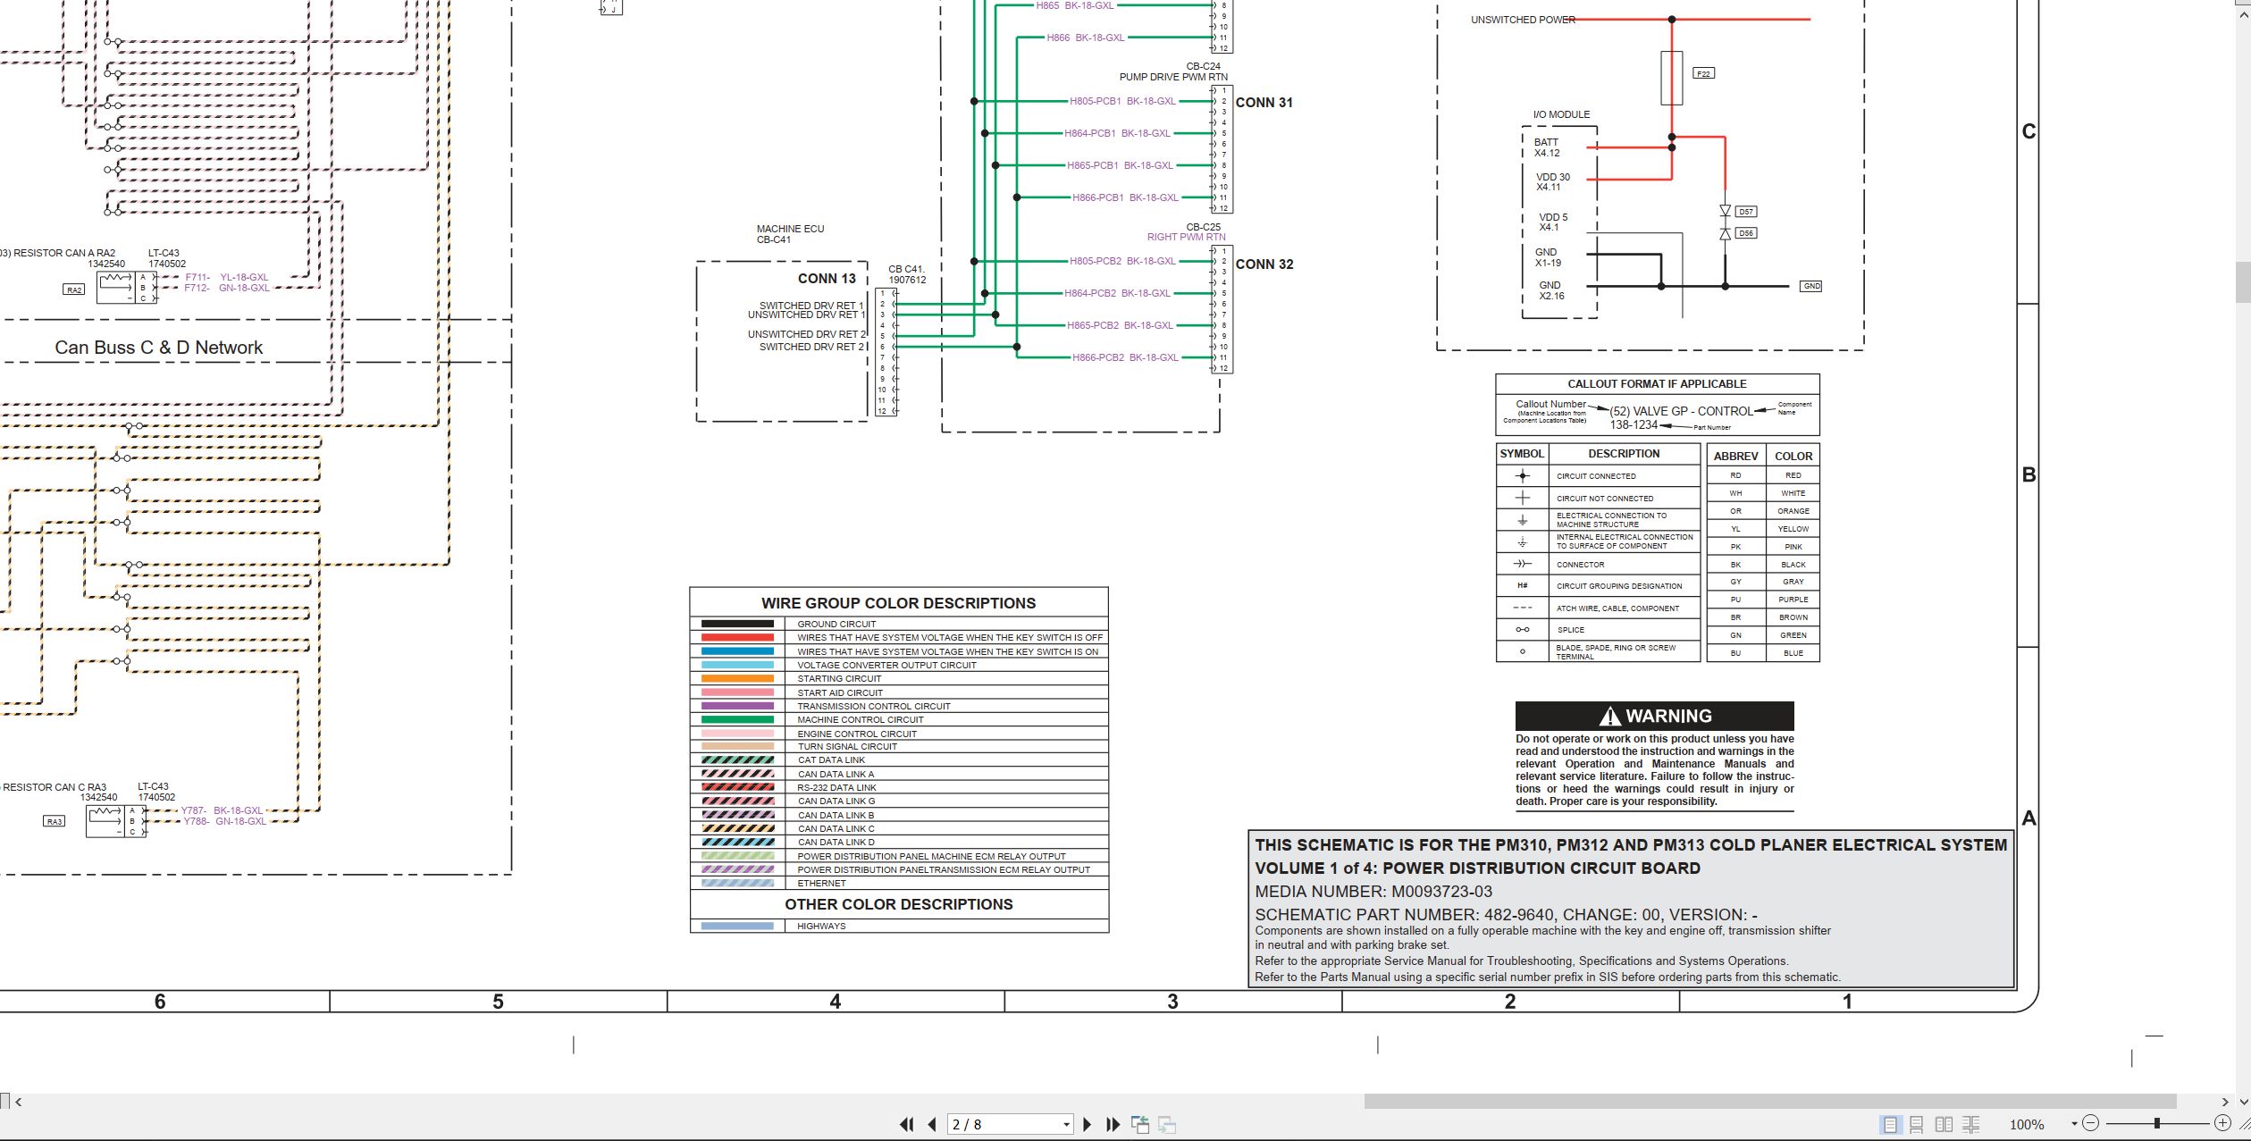This screenshot has height=1141, width=2251.
Task: Click the SWITCHED DRV RET 1 label
Action: tap(811, 306)
